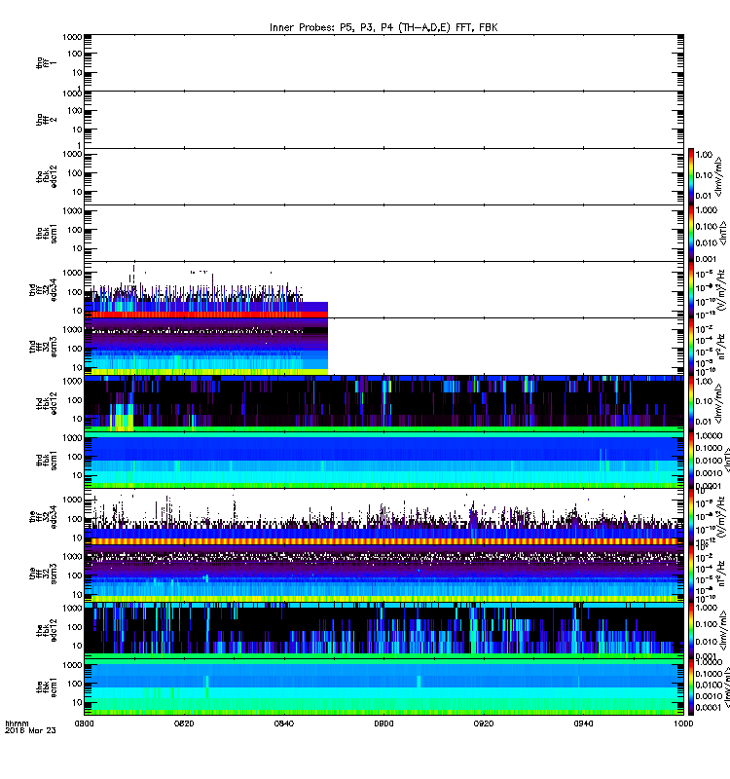Select the 'tha fbk scm1' panel label
730x779 pixels.
(x=46, y=234)
